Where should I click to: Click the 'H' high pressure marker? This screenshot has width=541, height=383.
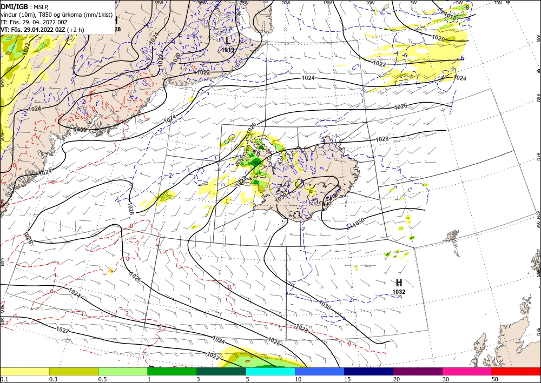coord(399,283)
